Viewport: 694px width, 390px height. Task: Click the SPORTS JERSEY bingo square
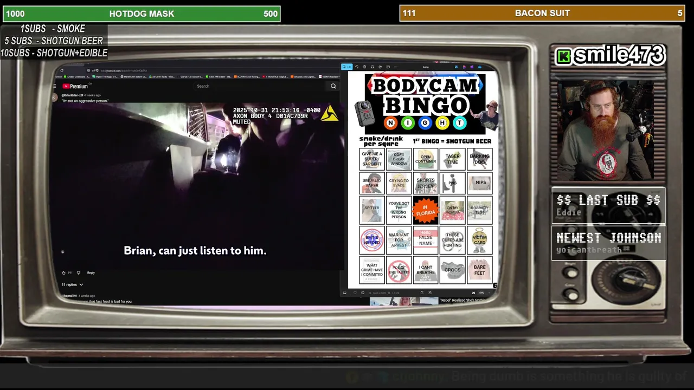pos(426,184)
